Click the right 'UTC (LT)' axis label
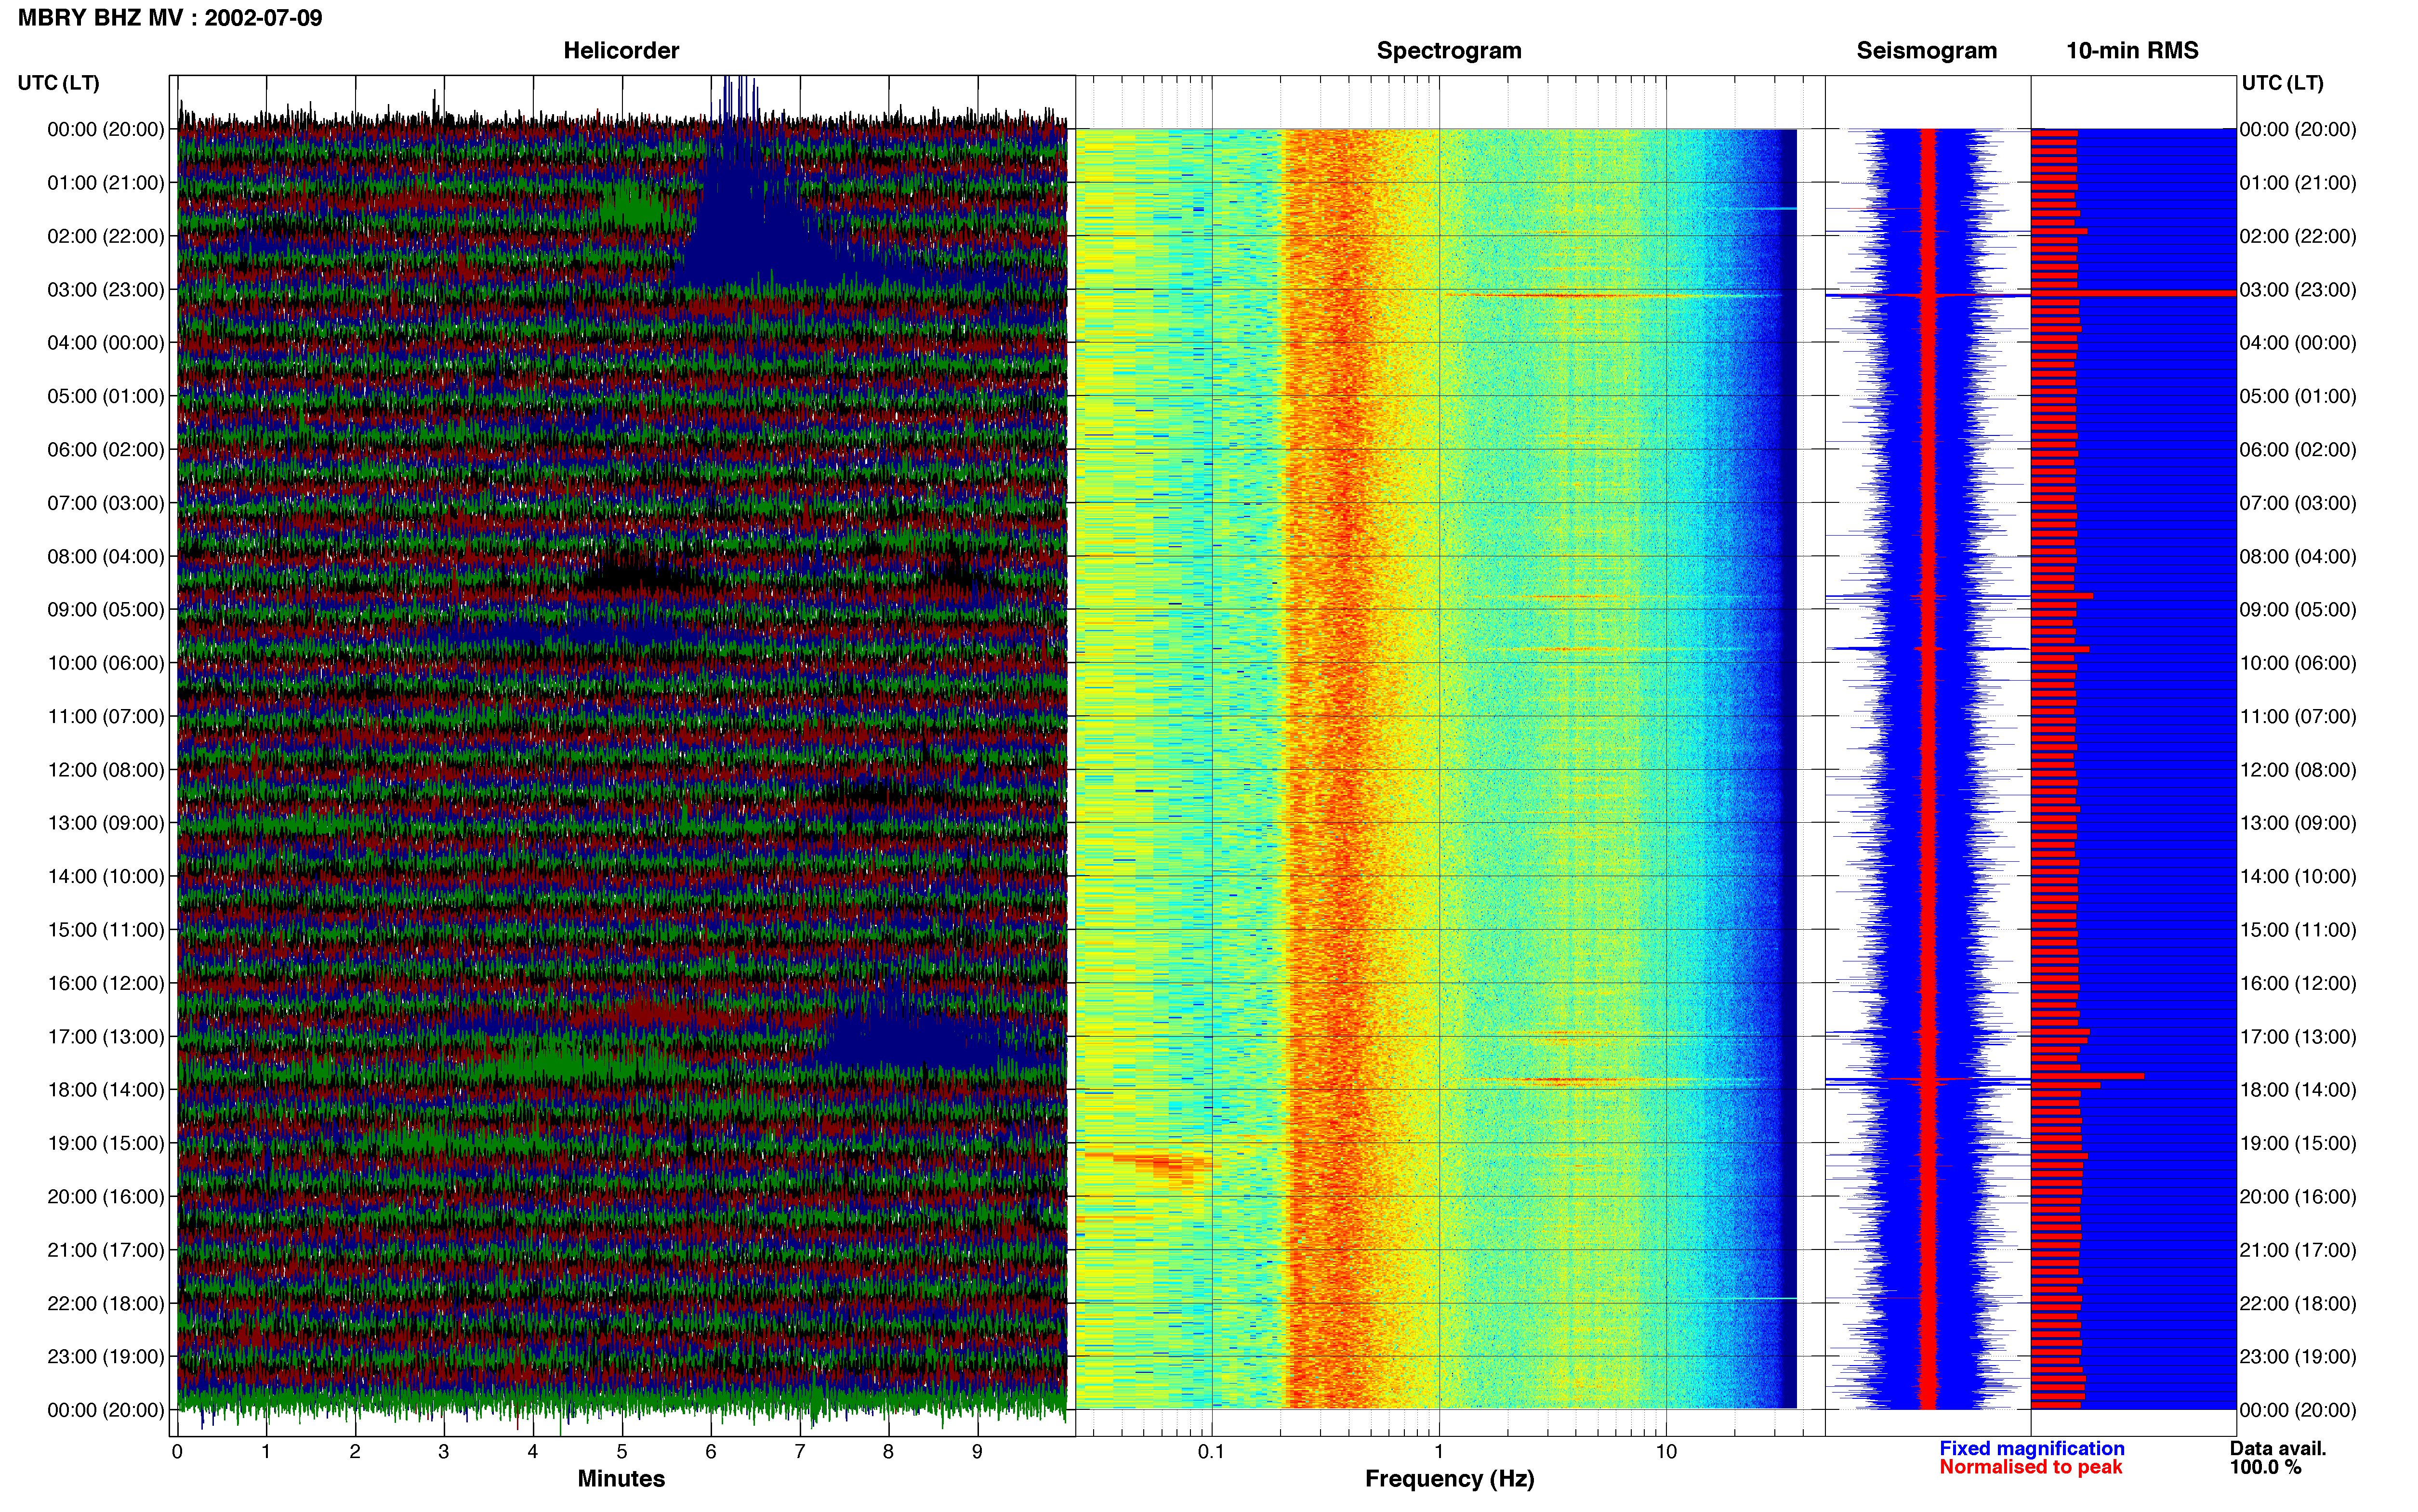Image resolution: width=2418 pixels, height=1512 pixels. point(2282,83)
